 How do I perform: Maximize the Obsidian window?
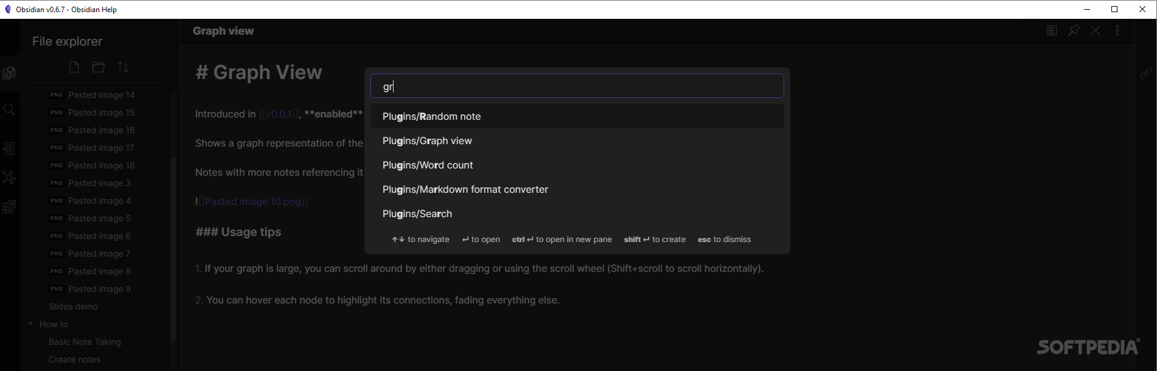click(x=1114, y=9)
